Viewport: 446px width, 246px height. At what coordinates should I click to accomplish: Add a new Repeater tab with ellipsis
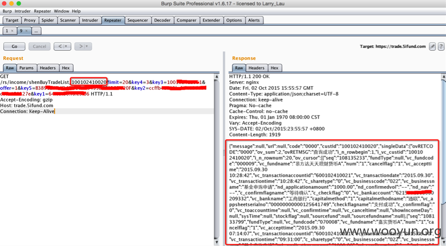click(36, 31)
